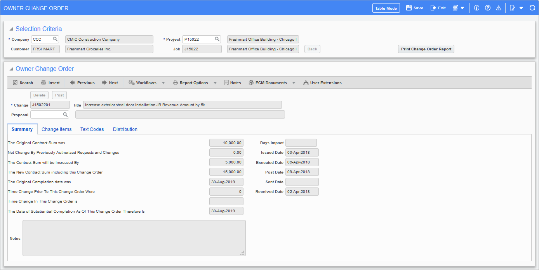The height and width of the screenshot is (270, 539).
Task: Open the Distribution tab
Action: 125,129
